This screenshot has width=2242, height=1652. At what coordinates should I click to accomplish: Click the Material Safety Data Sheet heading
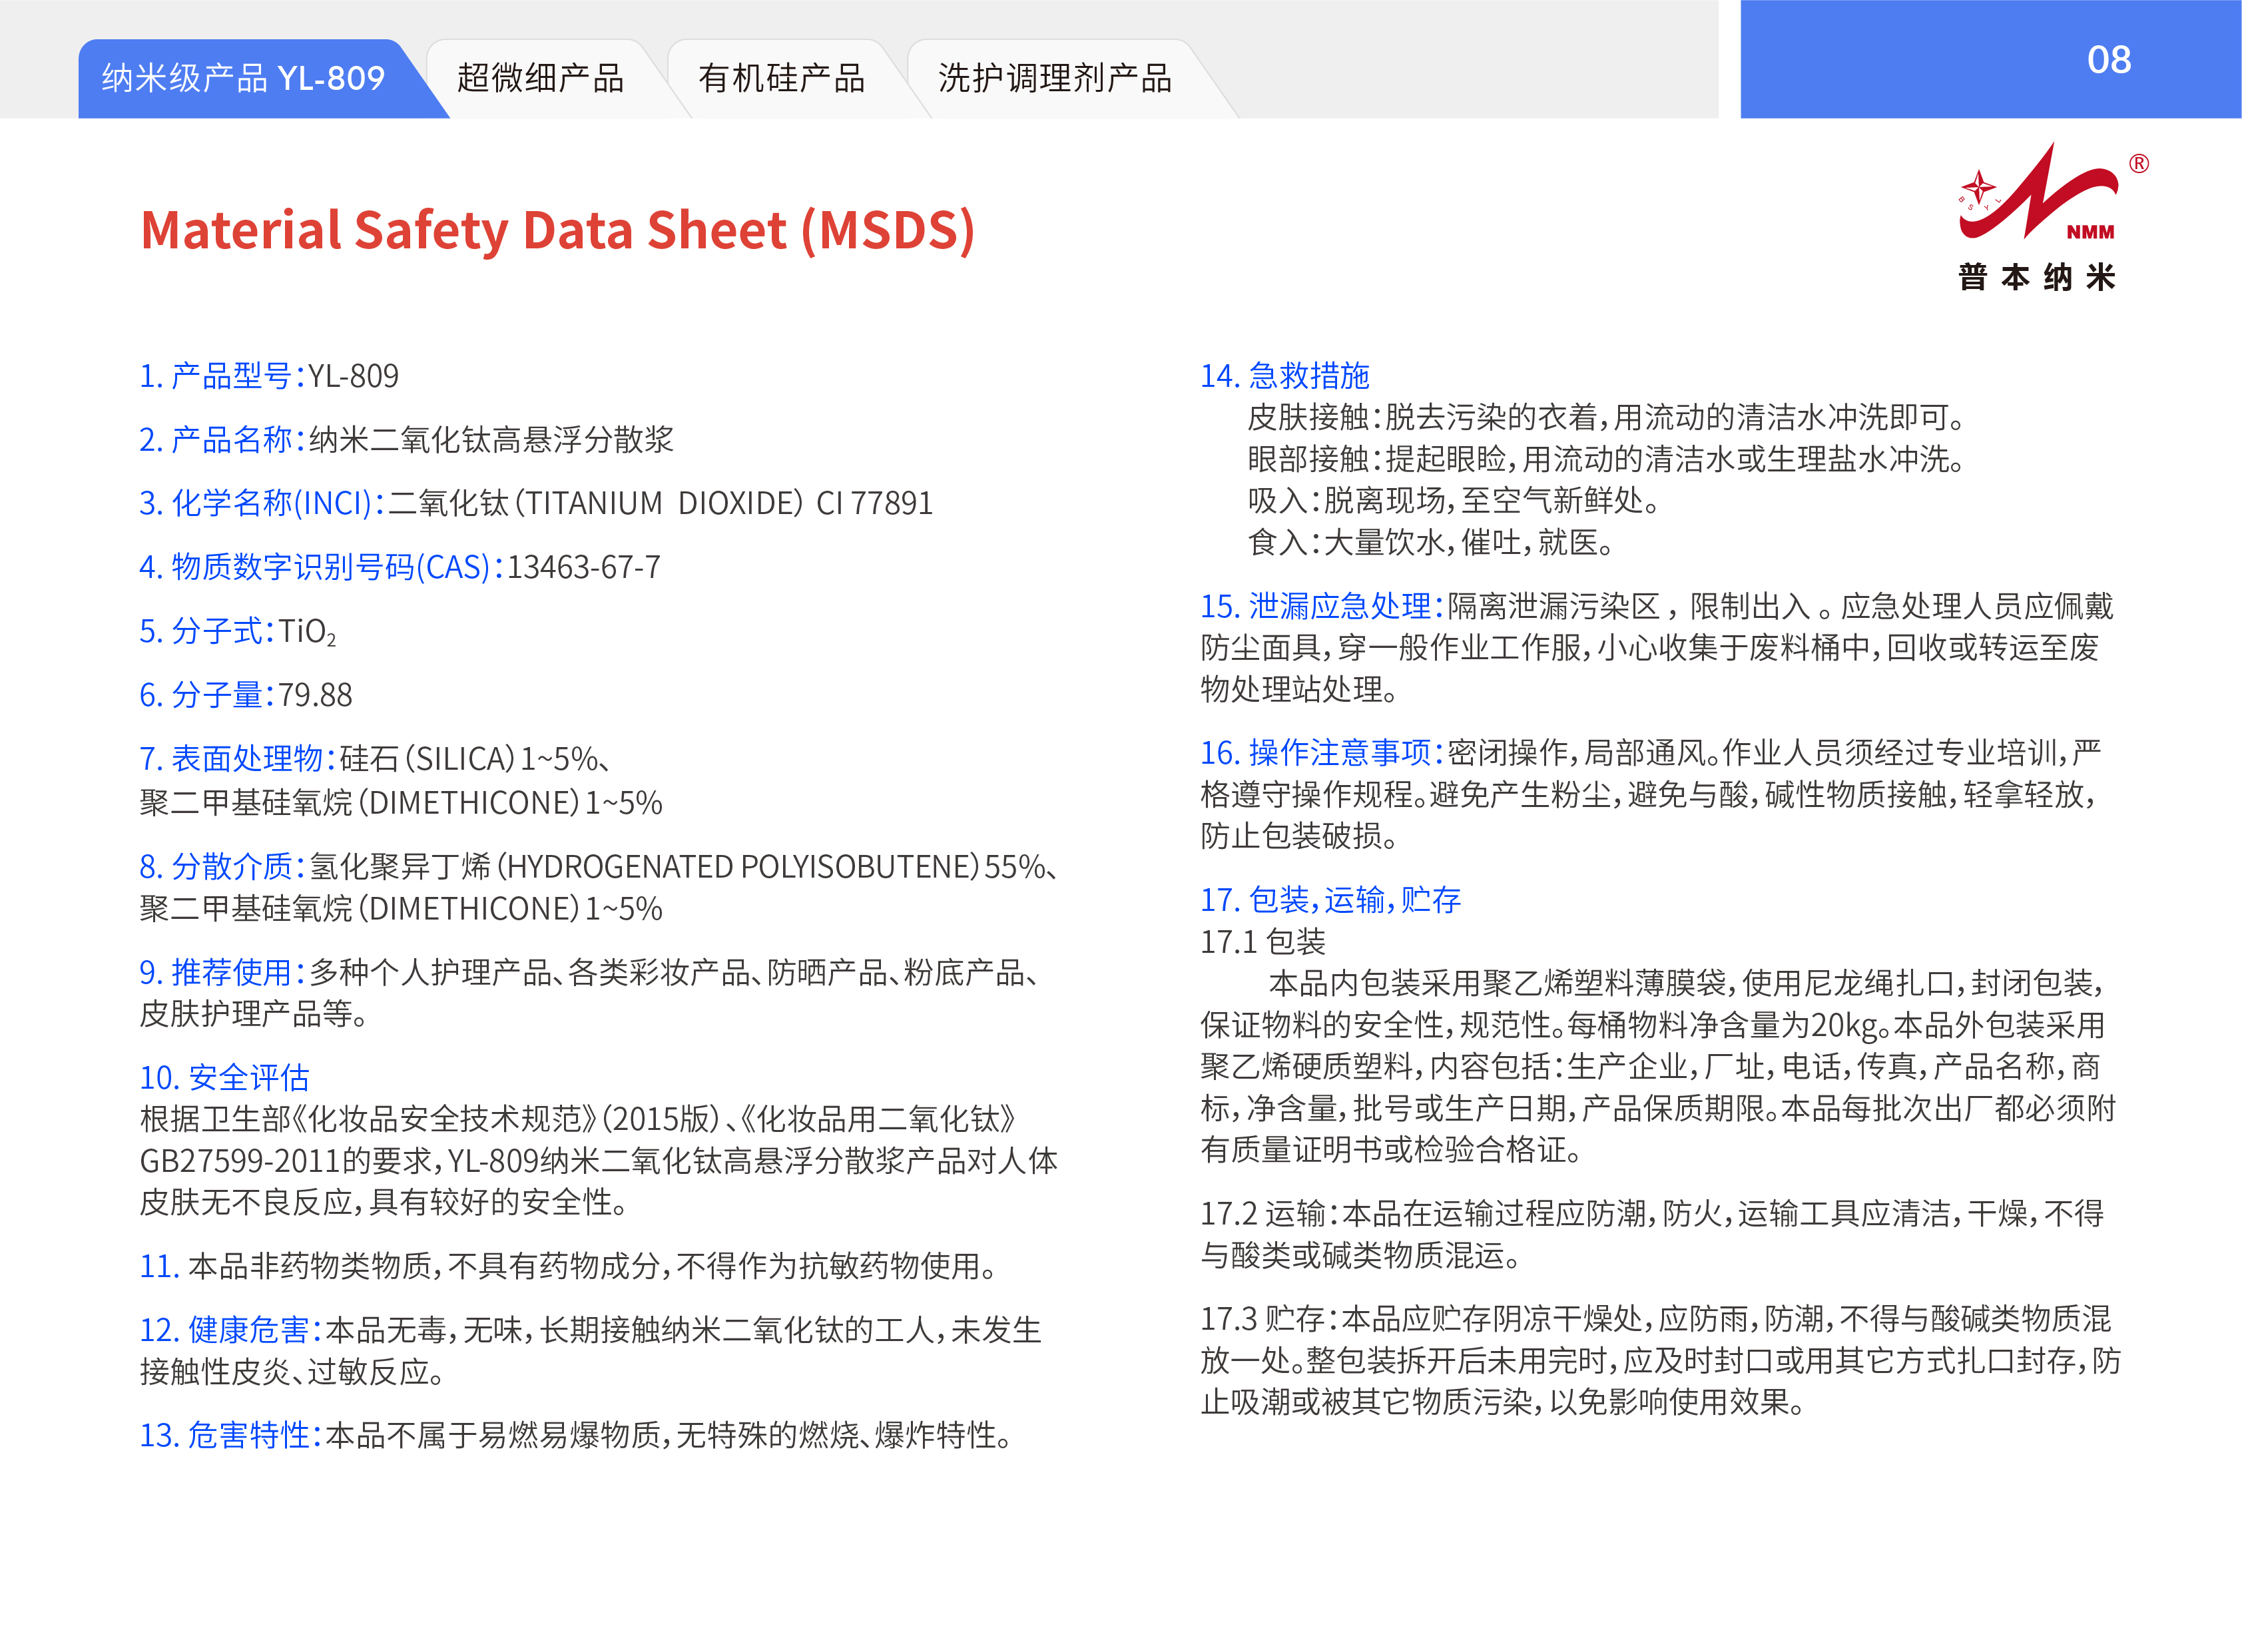[557, 230]
